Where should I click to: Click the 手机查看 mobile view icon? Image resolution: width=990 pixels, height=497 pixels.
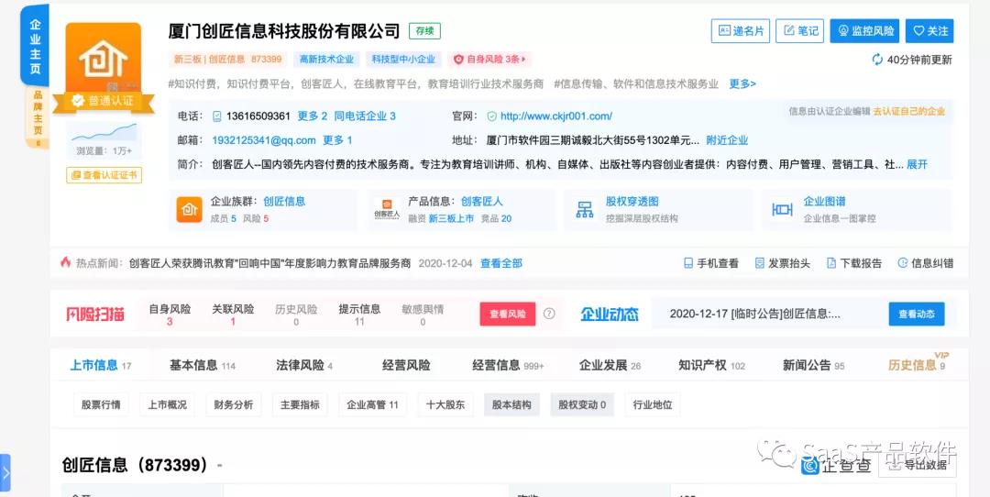tap(688, 263)
